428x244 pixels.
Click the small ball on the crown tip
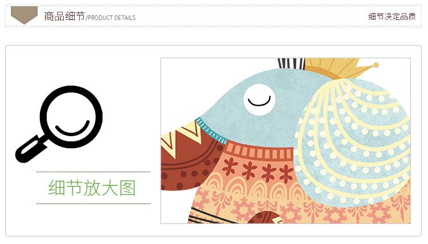coord(376,65)
